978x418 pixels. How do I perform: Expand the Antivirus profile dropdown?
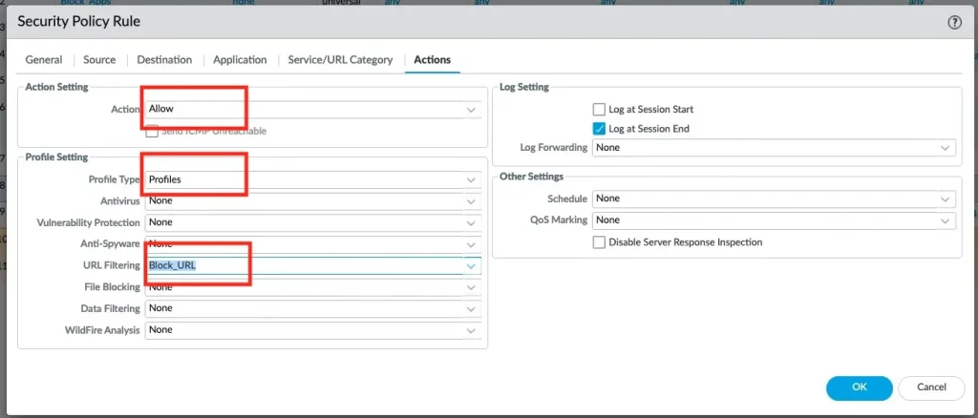[x=471, y=201]
